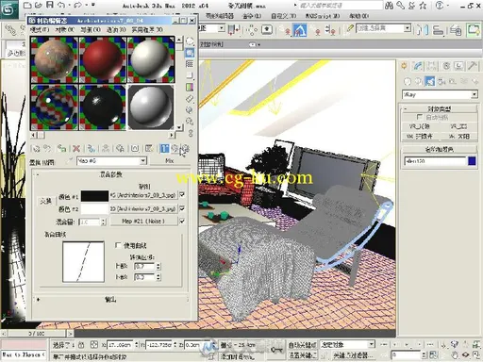The width and height of the screenshot is (483, 362).
Task: Click the Video Color Check icon
Action: (190, 87)
